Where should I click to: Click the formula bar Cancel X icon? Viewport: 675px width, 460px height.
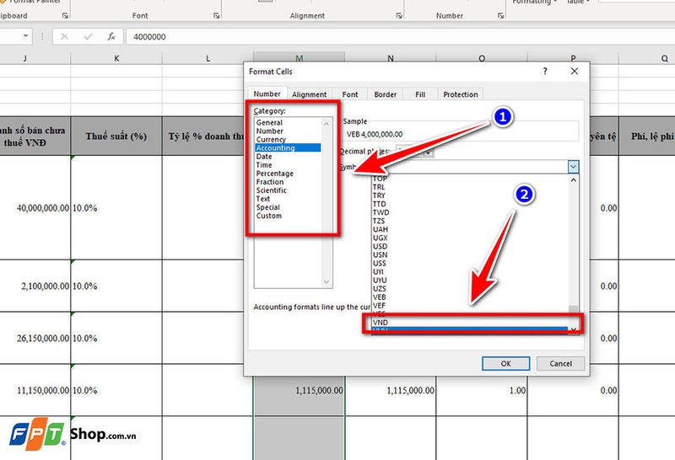(65, 37)
